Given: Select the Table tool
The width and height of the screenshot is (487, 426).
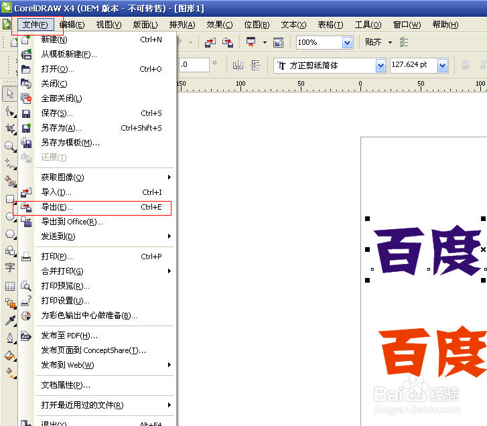Looking at the screenshot, I should 10,286.
